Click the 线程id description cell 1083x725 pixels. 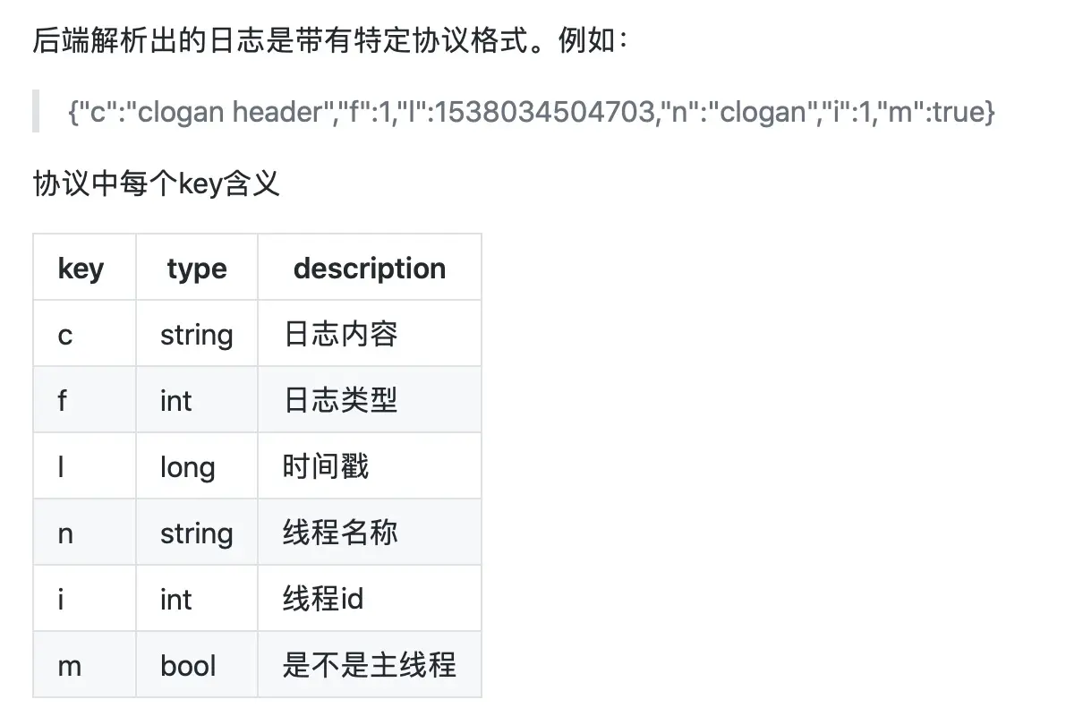[x=370, y=599]
